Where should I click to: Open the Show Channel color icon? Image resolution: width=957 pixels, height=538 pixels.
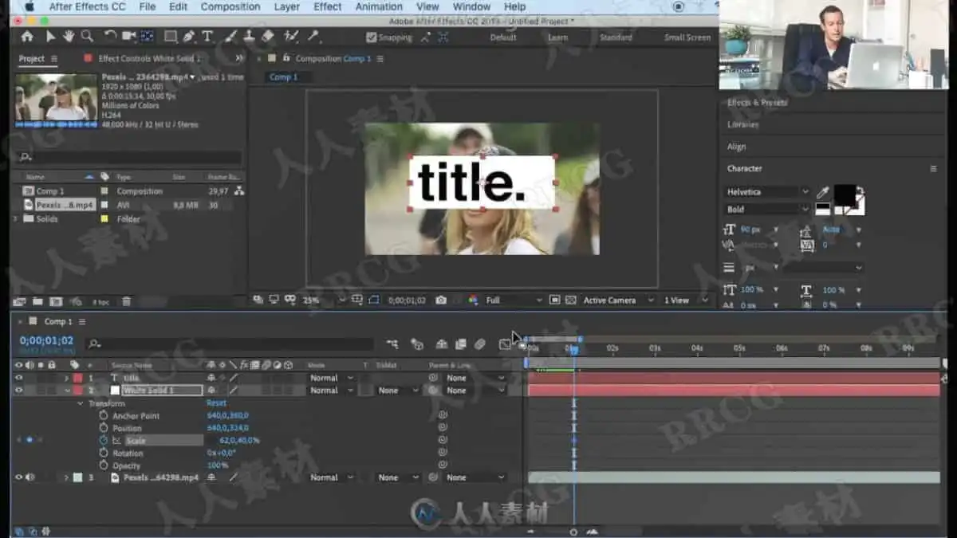coord(473,300)
